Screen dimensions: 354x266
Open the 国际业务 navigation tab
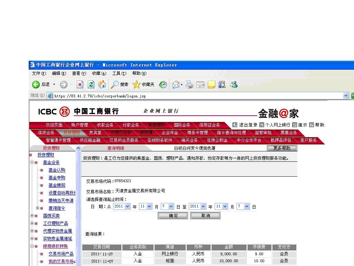[182, 125]
